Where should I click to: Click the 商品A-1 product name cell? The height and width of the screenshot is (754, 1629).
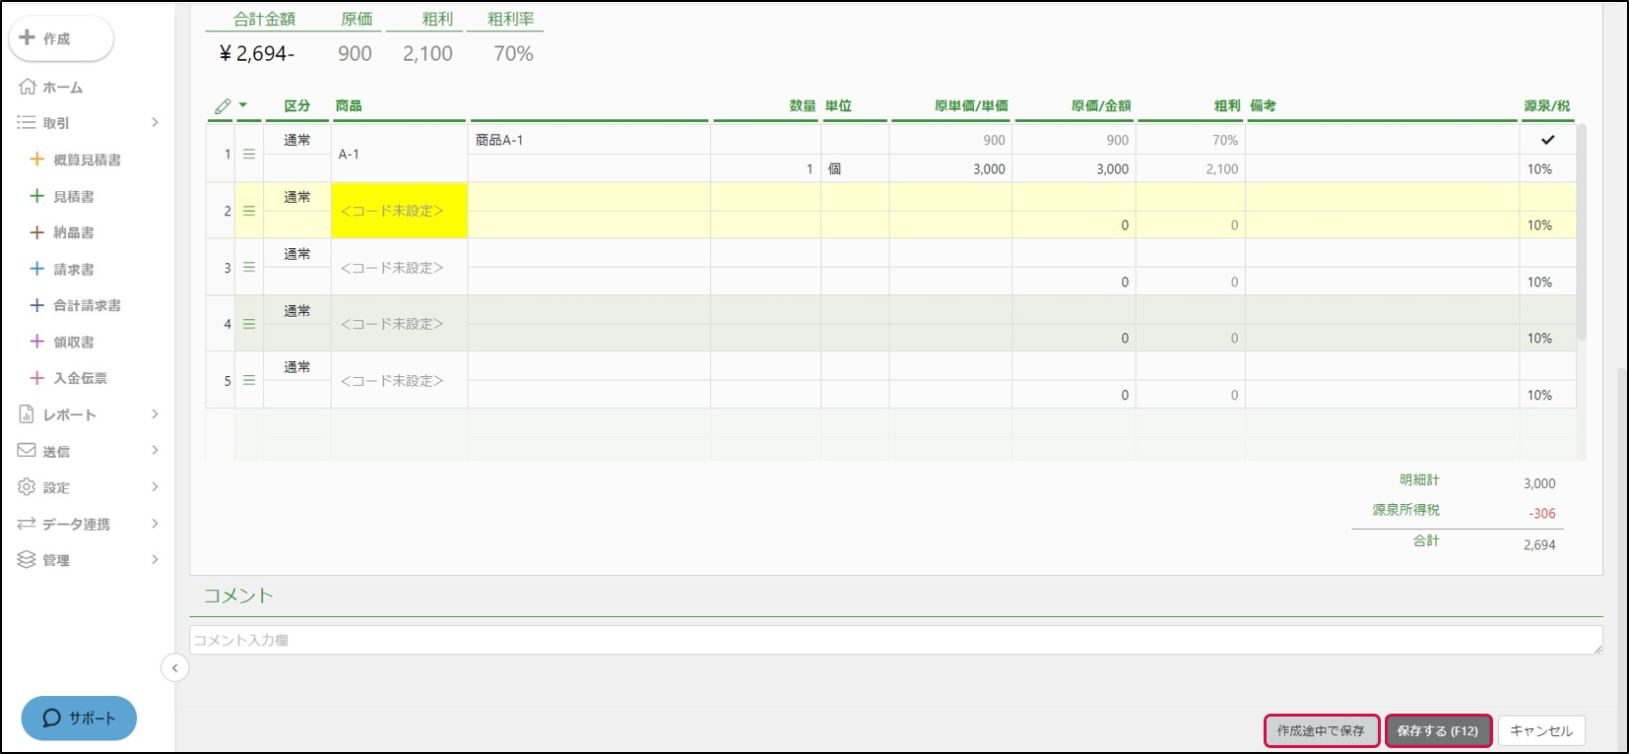pyautogui.click(x=589, y=140)
